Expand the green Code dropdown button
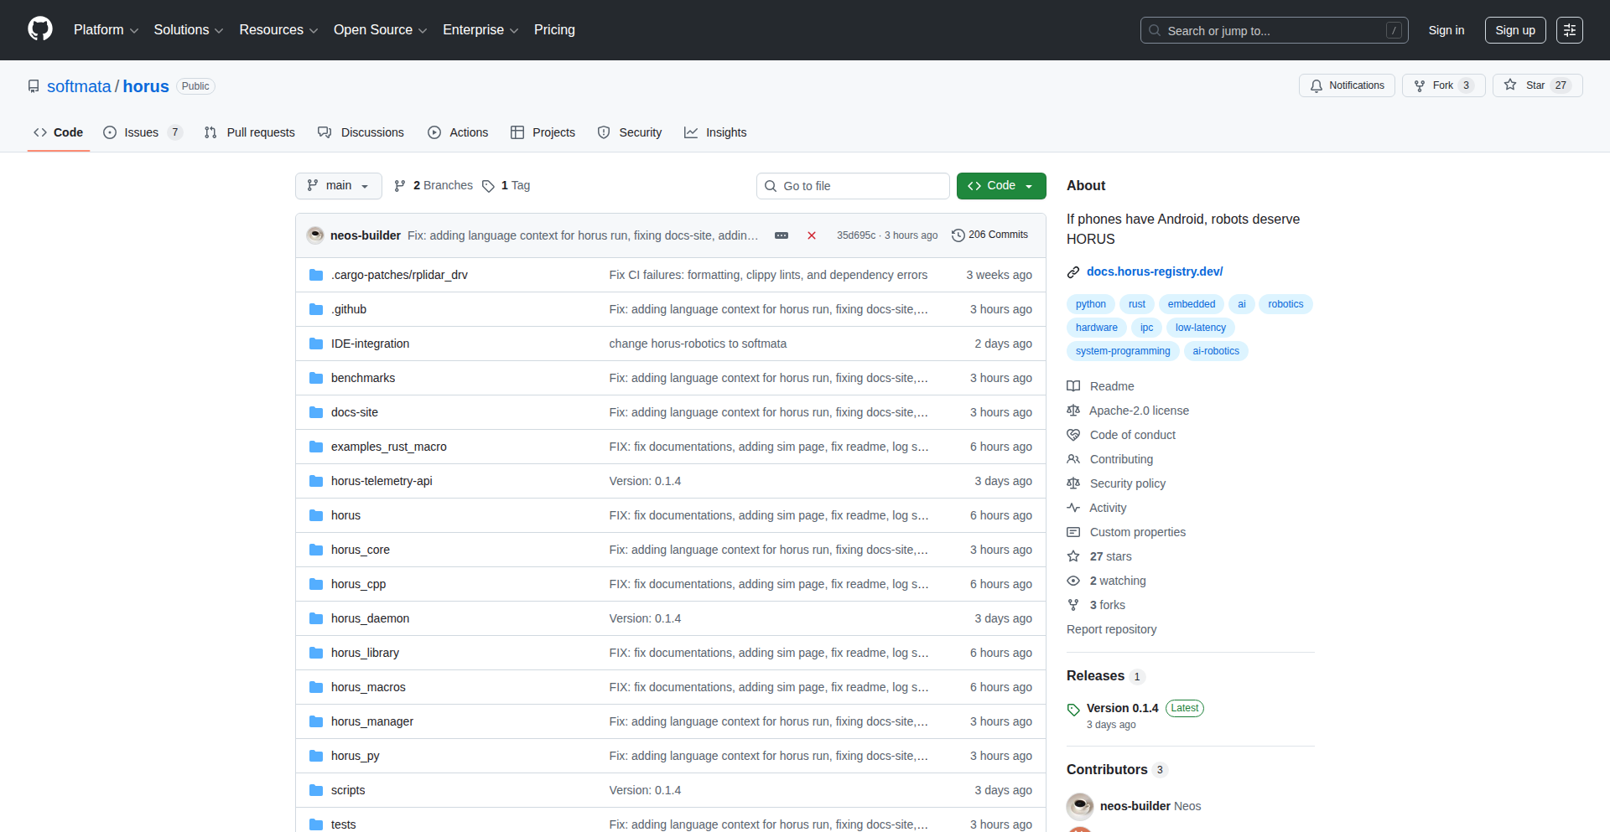The width and height of the screenshot is (1610, 832). [1000, 186]
